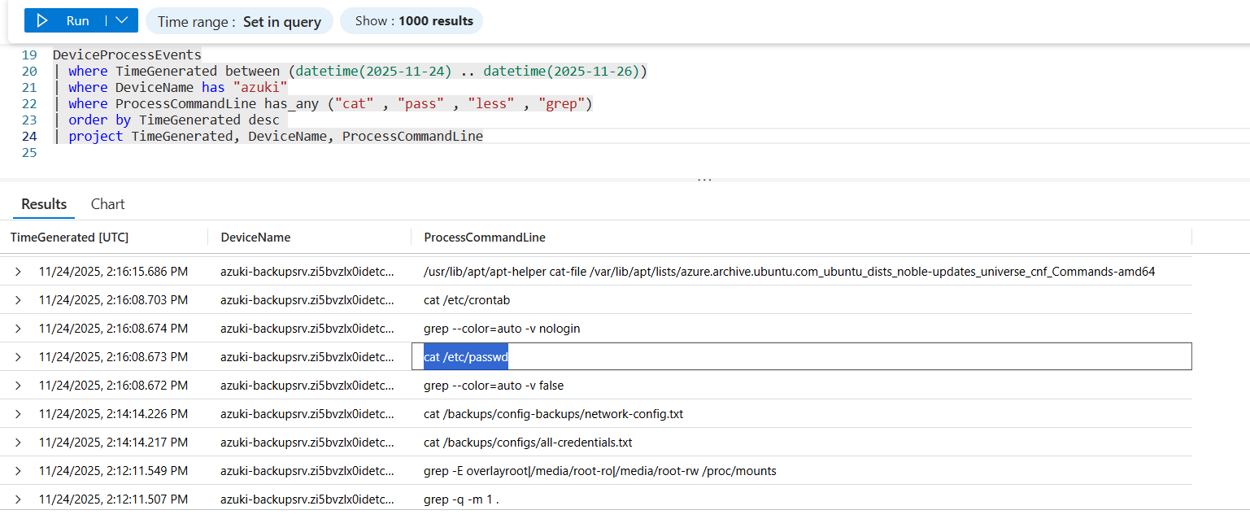This screenshot has height=519, width=1250.
Task: Select the 'cat /etc/crontab' cell
Action: pyautogui.click(x=802, y=300)
